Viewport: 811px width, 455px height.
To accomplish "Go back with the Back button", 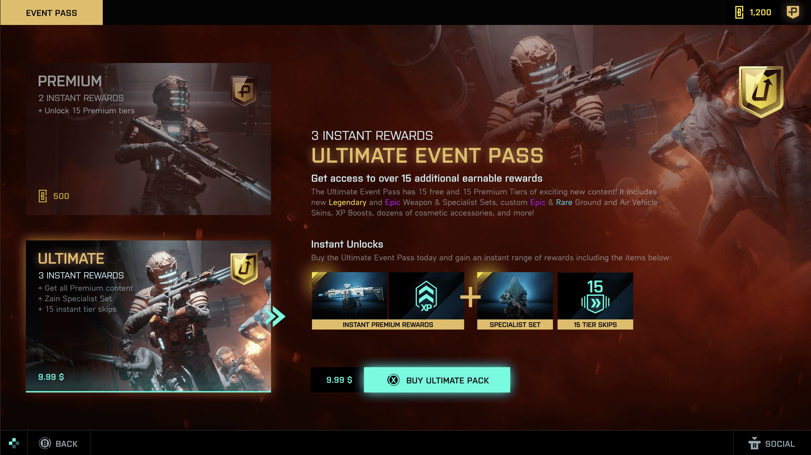I will click(59, 443).
